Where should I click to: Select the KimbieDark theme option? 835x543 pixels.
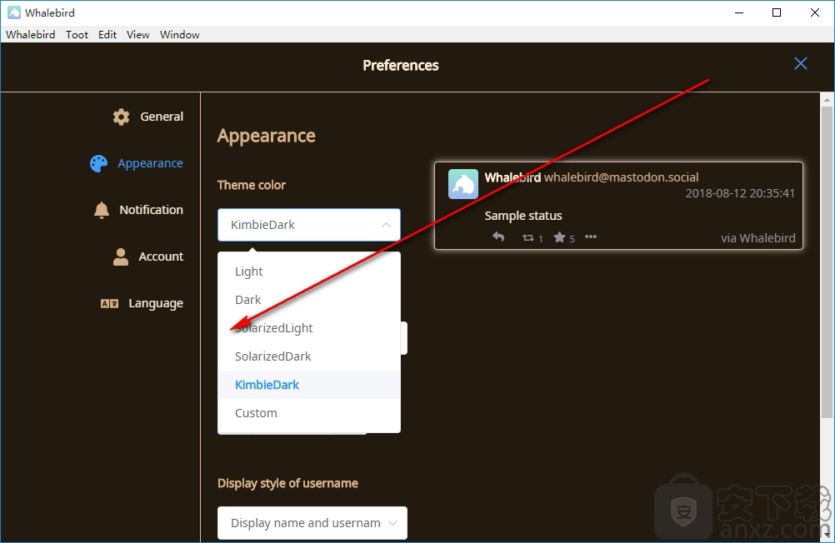point(309,385)
